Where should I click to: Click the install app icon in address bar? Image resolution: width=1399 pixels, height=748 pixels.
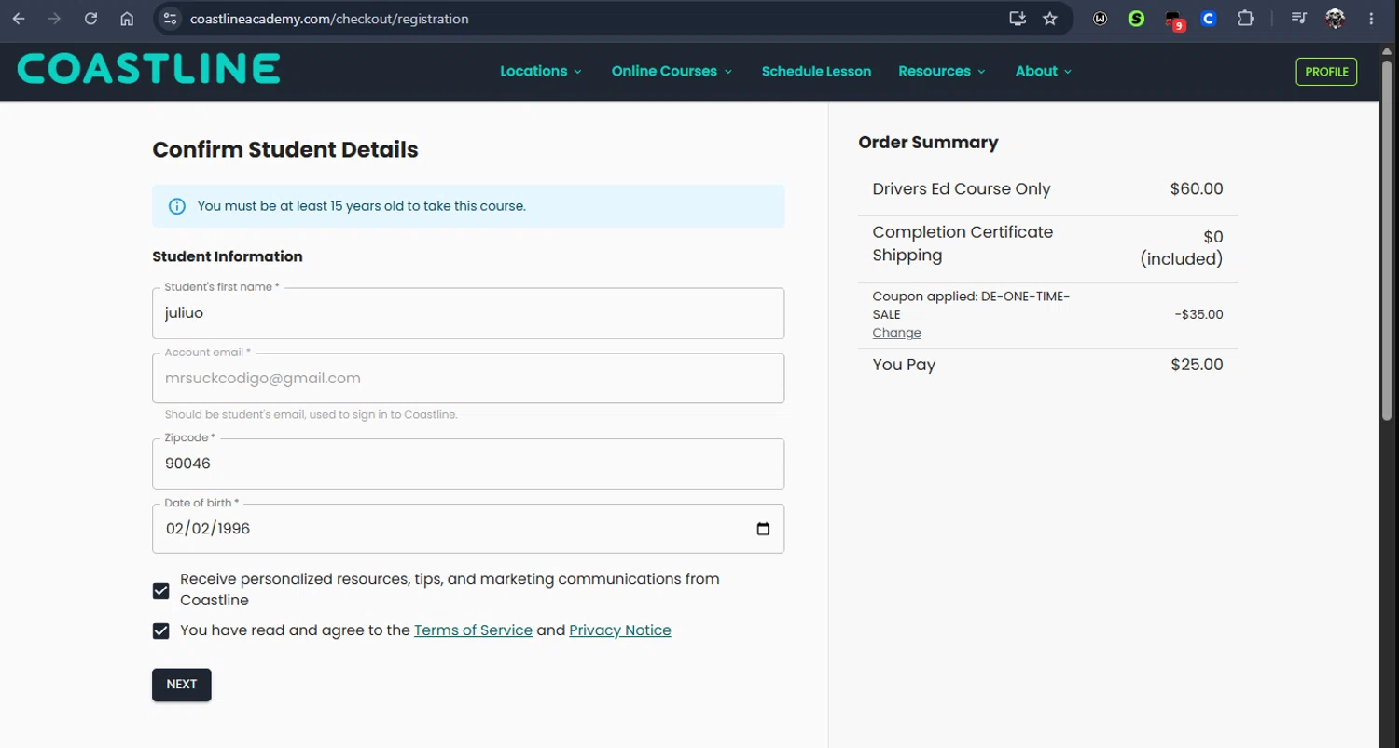pyautogui.click(x=1018, y=19)
